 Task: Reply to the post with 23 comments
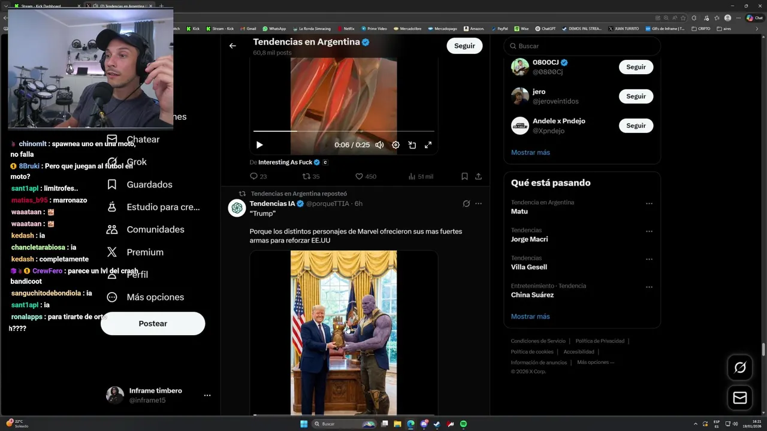coord(258,177)
